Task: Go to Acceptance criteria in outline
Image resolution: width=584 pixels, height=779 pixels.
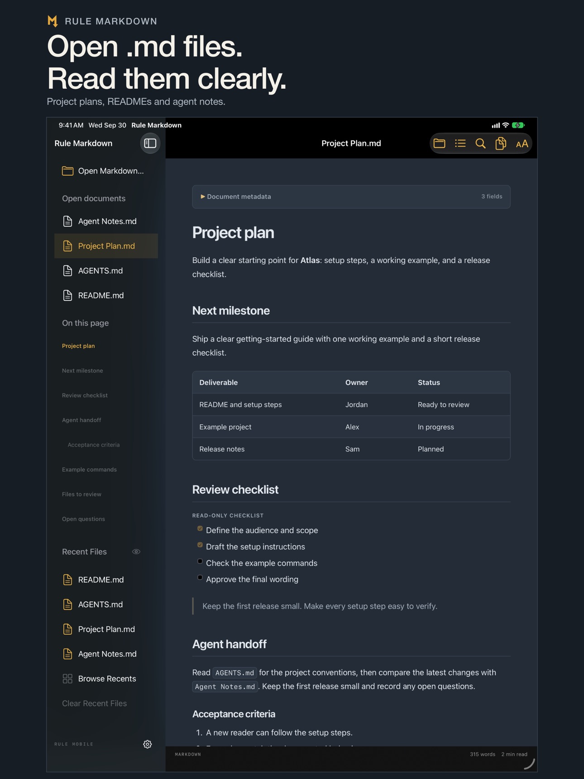Action: click(x=94, y=445)
